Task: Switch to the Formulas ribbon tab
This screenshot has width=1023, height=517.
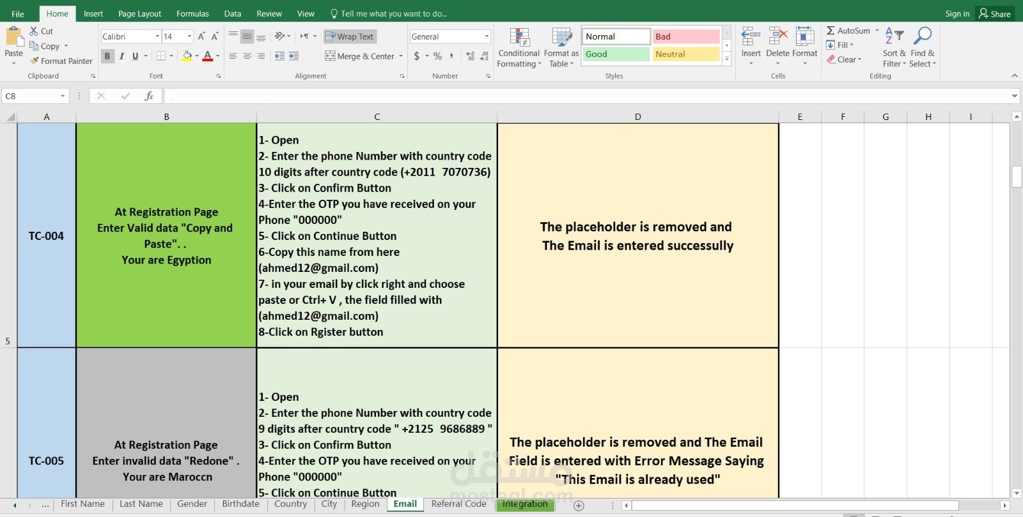Action: coord(192,13)
